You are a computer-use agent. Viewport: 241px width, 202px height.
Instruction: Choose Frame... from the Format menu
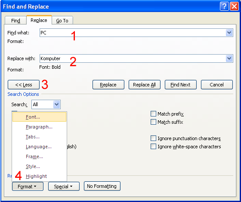coord(39,156)
